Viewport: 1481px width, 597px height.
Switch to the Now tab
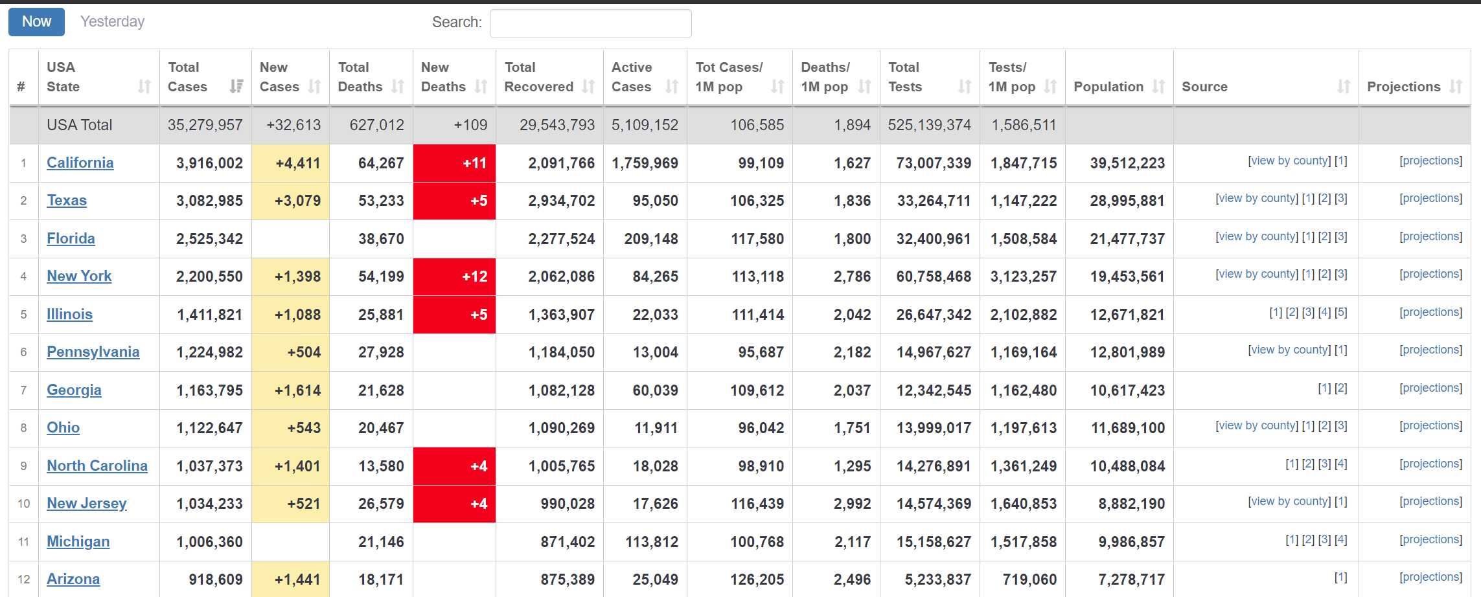[36, 22]
